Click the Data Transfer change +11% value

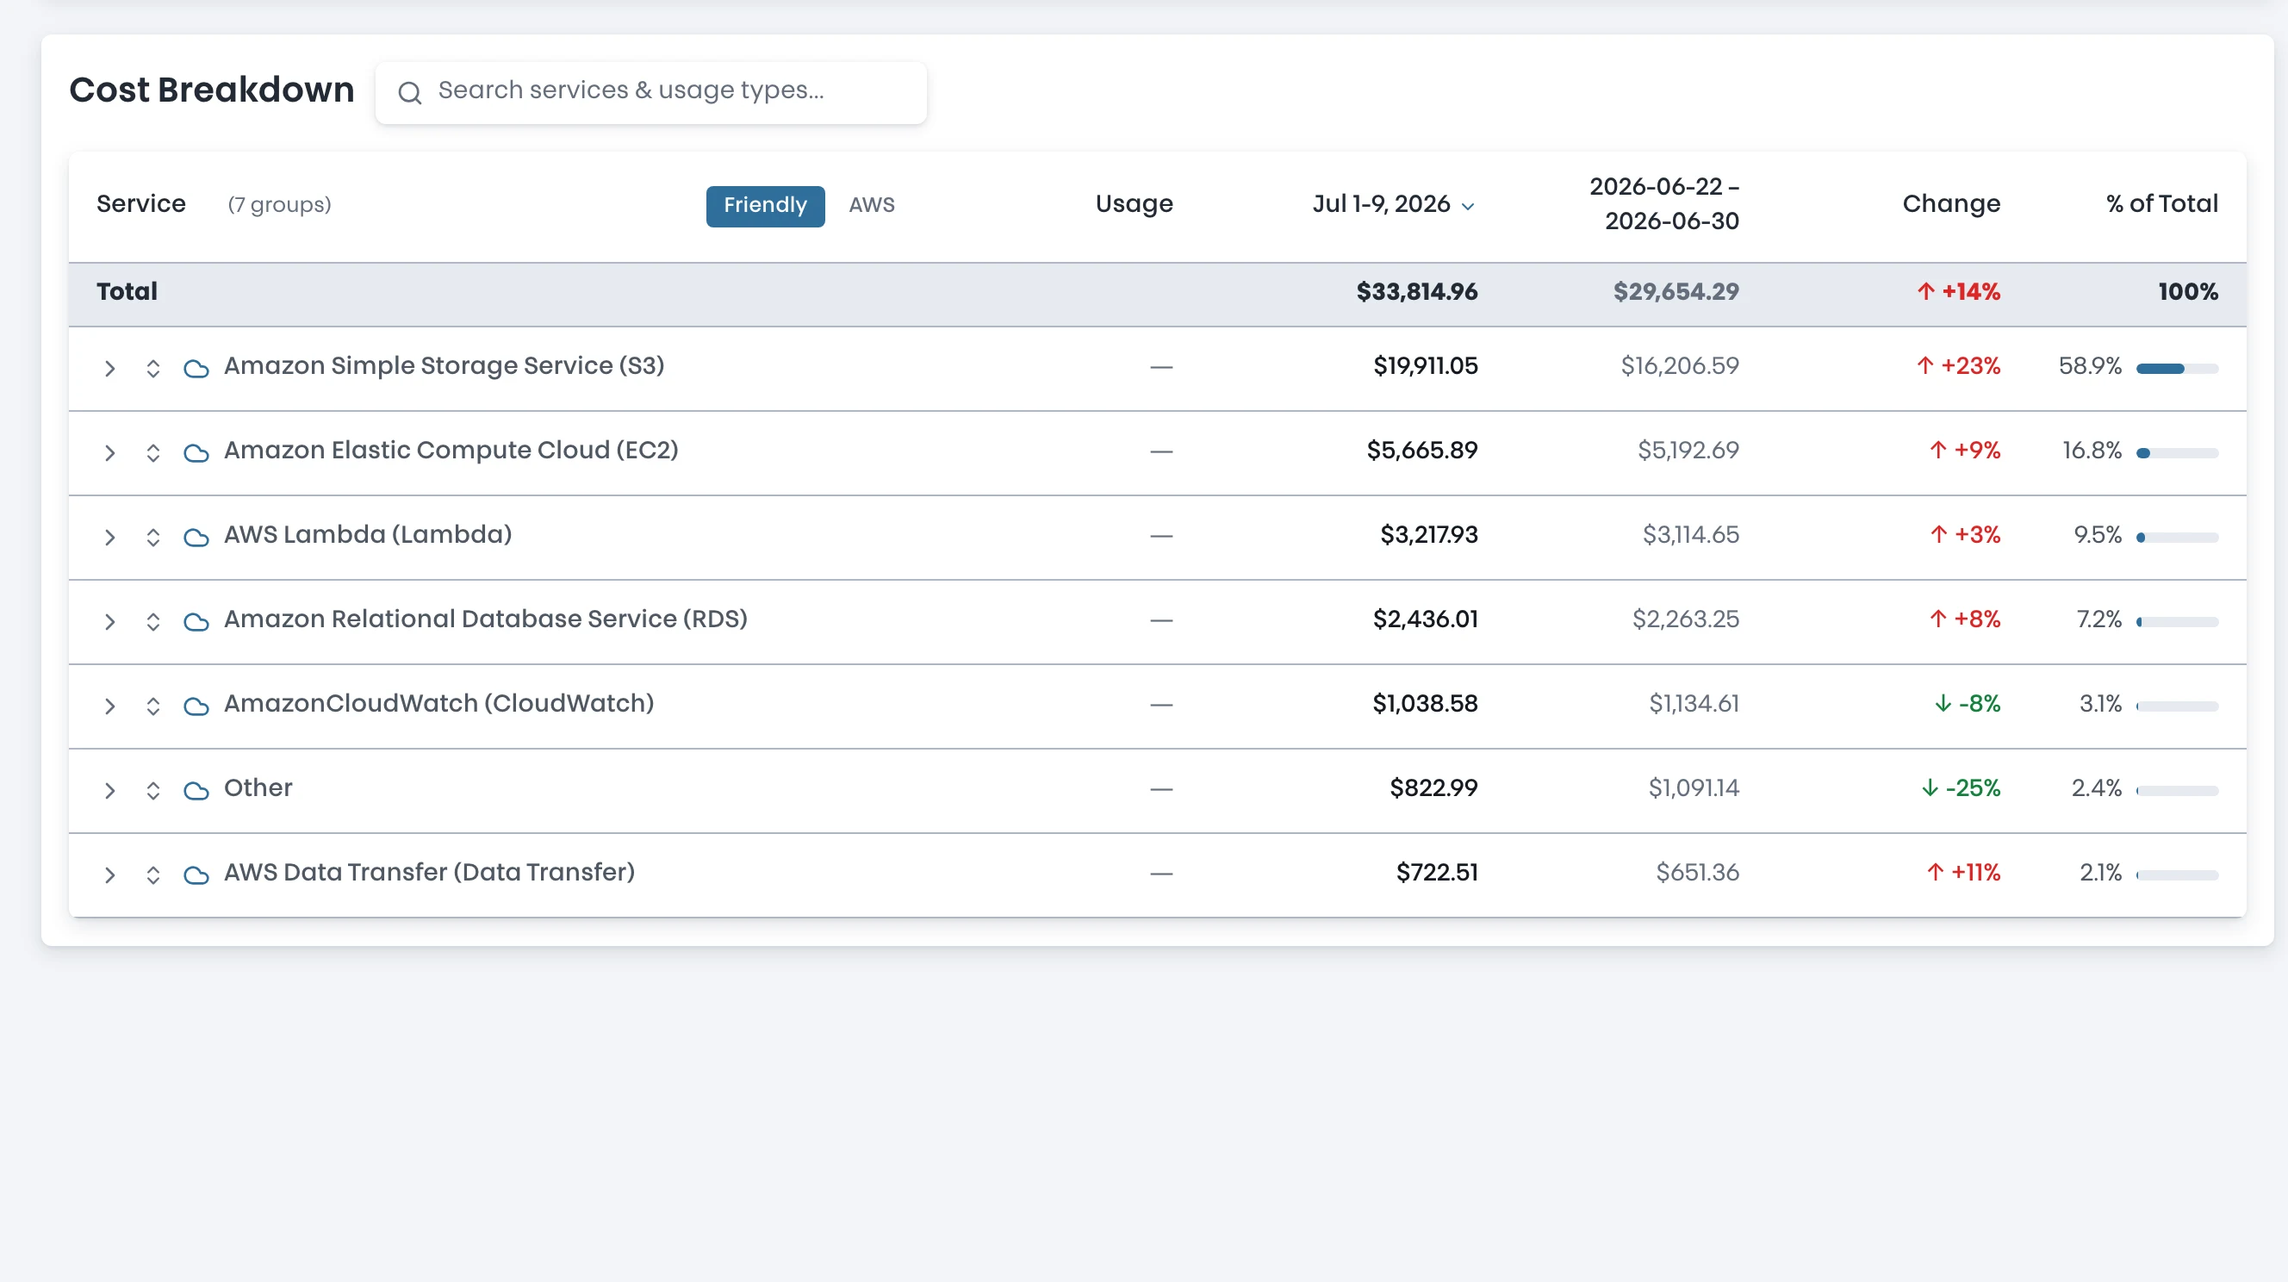(1963, 873)
